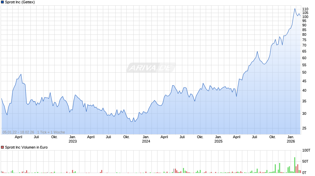The image size is (315, 176).
Task: Click the 35 price axis label
Action: click(304, 101)
